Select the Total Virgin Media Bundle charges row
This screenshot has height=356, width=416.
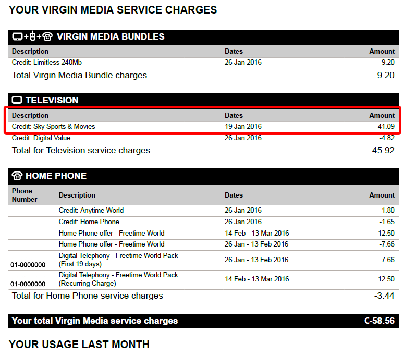tap(79, 76)
